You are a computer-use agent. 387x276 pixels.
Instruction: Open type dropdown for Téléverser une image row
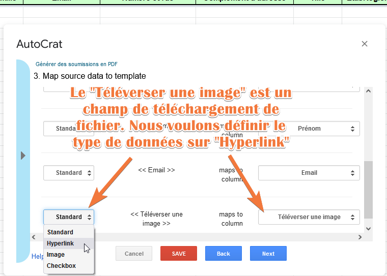coord(69,217)
